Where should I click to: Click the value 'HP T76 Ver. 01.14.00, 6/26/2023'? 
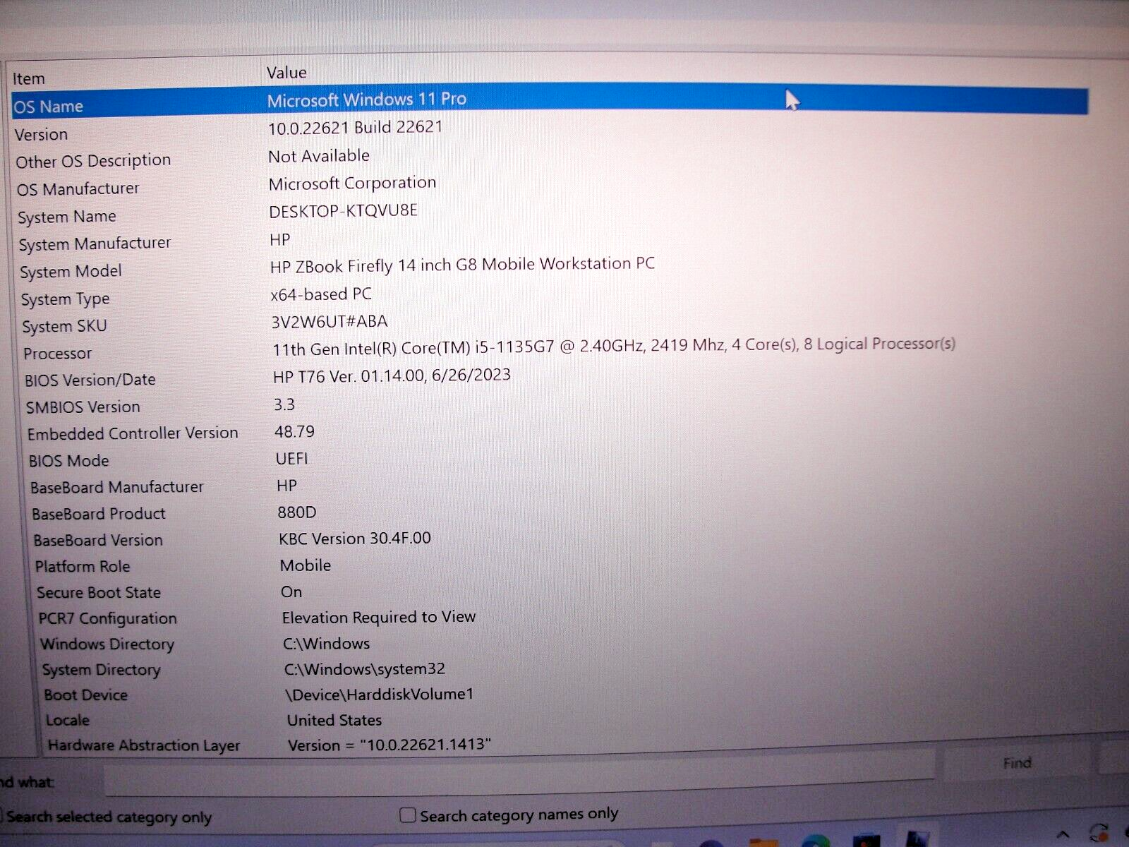coord(392,376)
